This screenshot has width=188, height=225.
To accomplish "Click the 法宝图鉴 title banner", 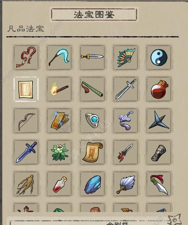I will coord(94,14).
